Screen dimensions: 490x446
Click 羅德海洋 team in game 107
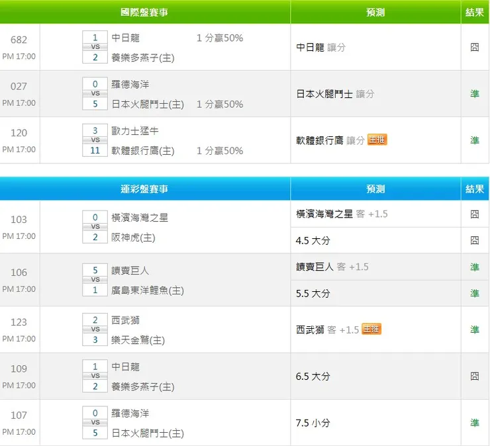click(130, 413)
